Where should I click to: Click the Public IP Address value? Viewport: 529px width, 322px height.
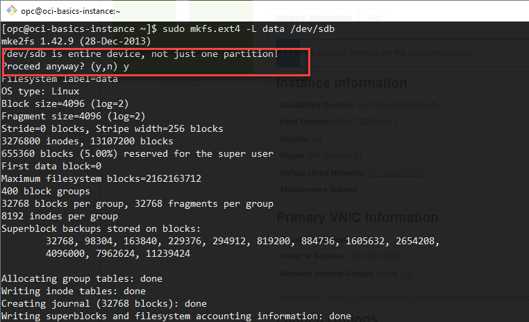tap(374, 256)
